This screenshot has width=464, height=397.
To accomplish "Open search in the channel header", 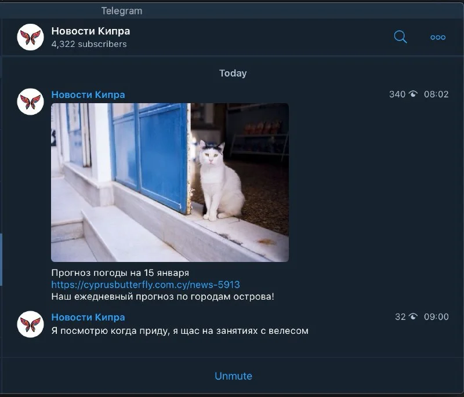I will pos(400,37).
